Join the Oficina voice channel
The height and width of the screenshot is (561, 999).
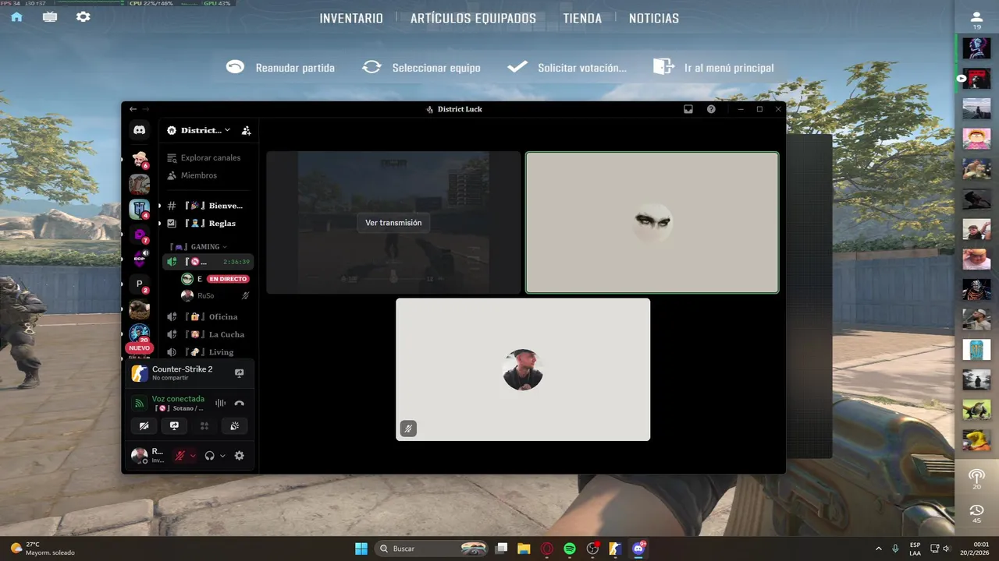coord(208,316)
